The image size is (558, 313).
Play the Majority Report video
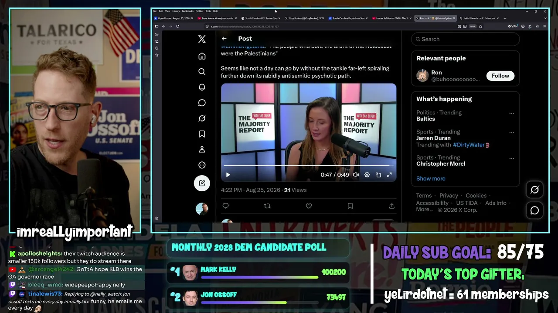[x=228, y=175]
